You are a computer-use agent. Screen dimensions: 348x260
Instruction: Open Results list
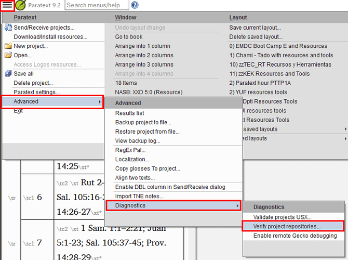(x=130, y=113)
